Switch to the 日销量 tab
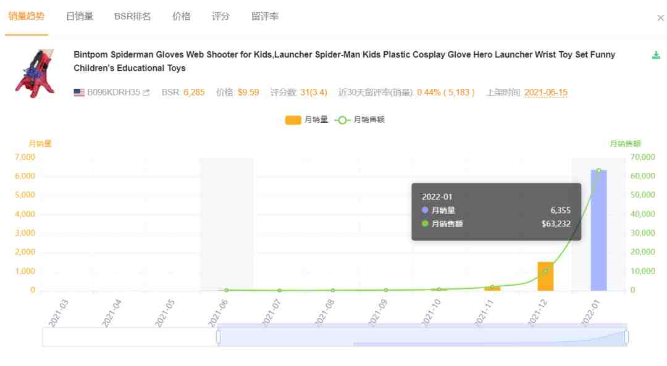The image size is (667, 366). coord(80,16)
